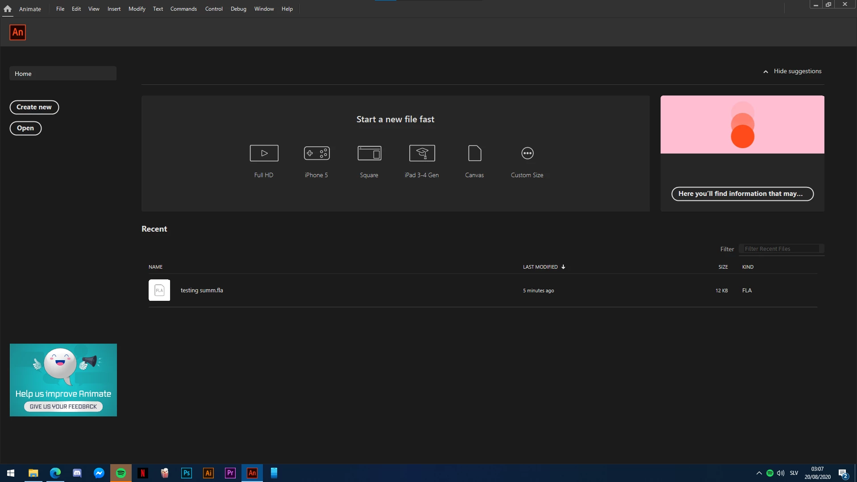This screenshot has width=857, height=482.
Task: Choose the Canvas document preset
Action: click(x=474, y=153)
